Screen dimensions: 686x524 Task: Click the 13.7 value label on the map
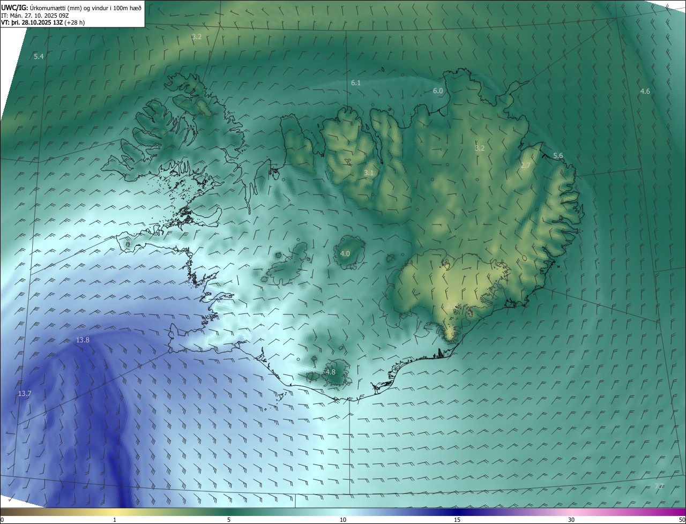[x=25, y=394]
